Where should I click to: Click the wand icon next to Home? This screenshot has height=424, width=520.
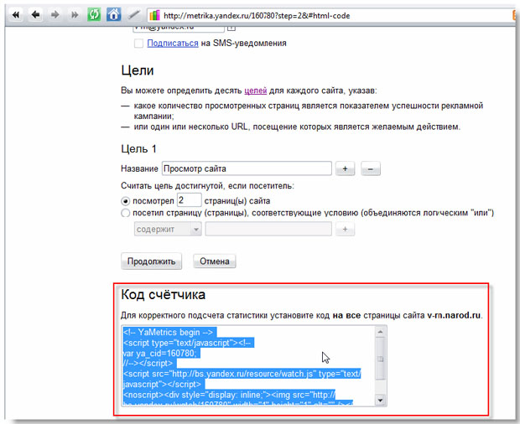(x=133, y=14)
